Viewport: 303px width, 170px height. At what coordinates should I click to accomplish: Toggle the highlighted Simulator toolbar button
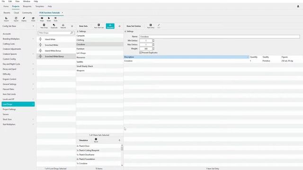(x=110, y=26)
